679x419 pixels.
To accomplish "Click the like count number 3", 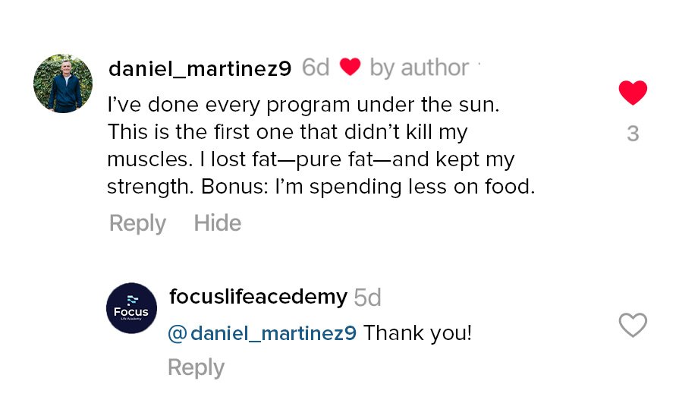I will pos(633,134).
